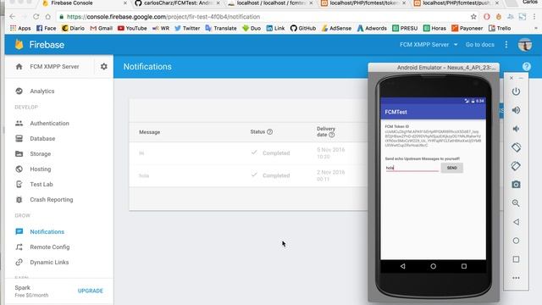Screen dimensions: 542x305
Task: Tap Android back navigation button on phone
Action: point(403,266)
